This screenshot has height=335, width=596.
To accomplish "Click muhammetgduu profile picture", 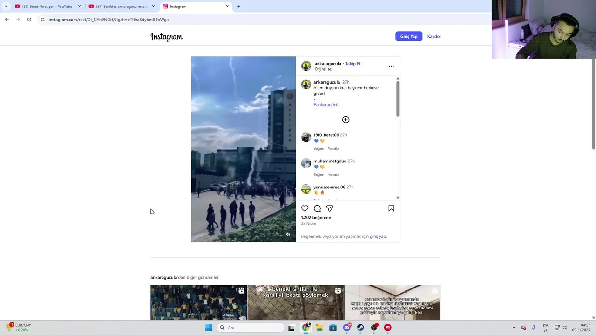I will [x=306, y=163].
